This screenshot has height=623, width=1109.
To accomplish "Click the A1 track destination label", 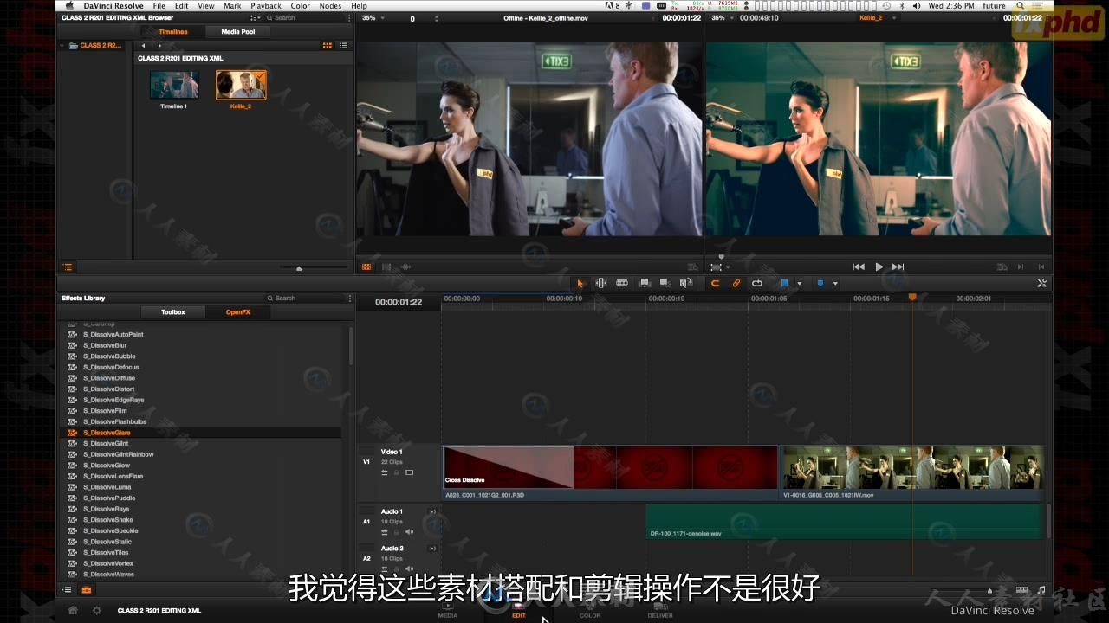I will pos(366,522).
